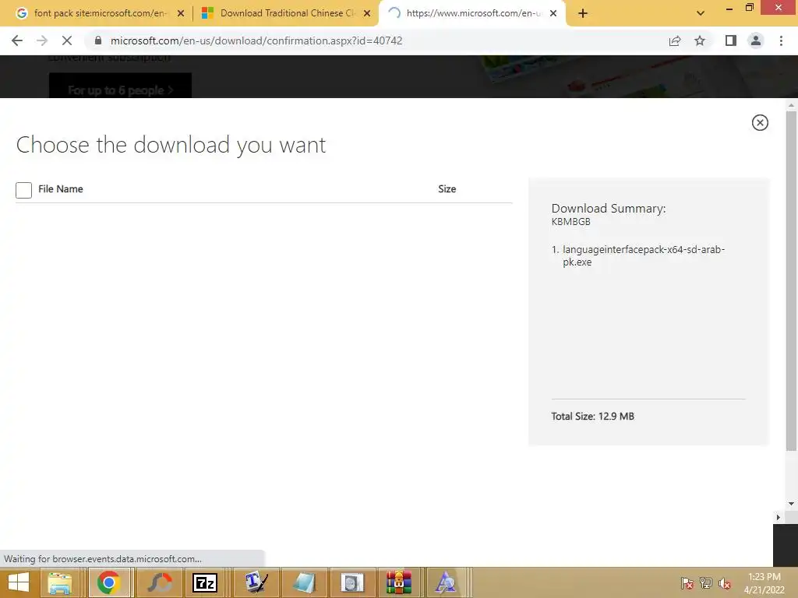Click the Chrome taskbar icon
The image size is (798, 598).
click(108, 582)
